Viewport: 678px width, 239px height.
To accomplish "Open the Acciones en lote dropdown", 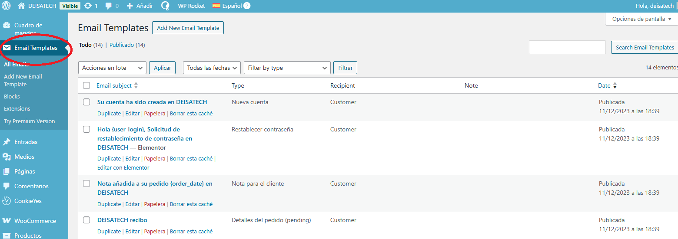I will coord(112,68).
